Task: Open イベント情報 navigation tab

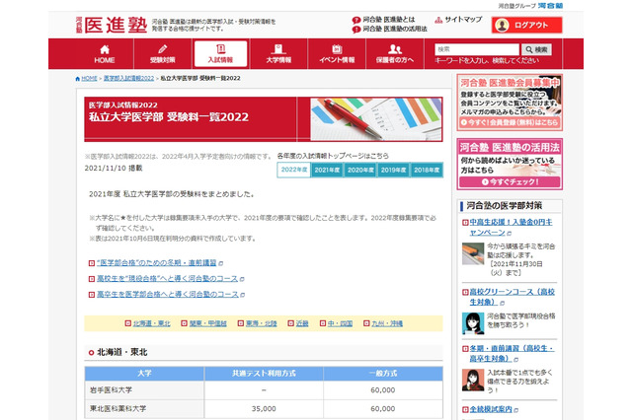Action: (x=337, y=54)
